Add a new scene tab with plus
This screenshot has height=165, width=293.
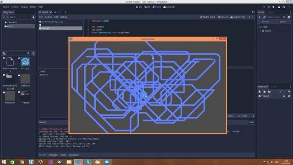pyautogui.click(x=65, y=12)
